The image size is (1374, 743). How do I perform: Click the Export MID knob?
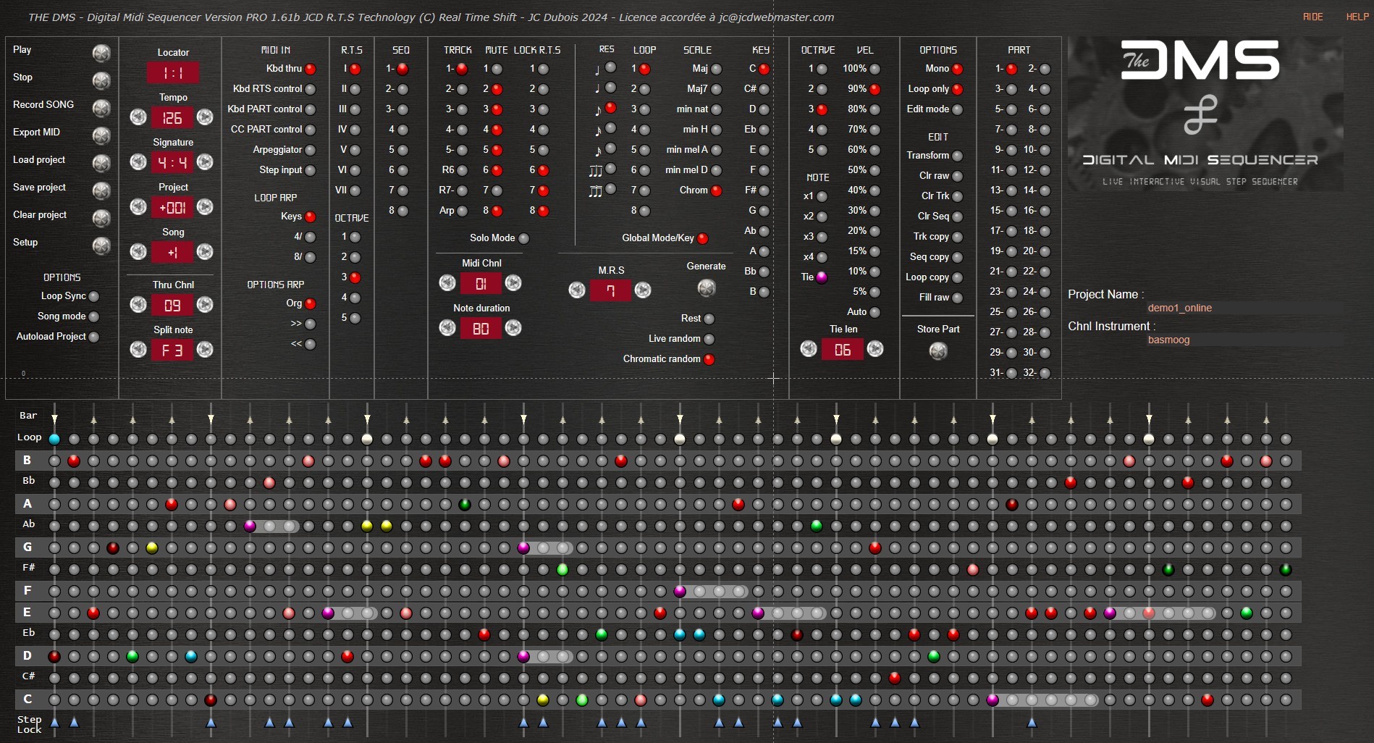[101, 135]
